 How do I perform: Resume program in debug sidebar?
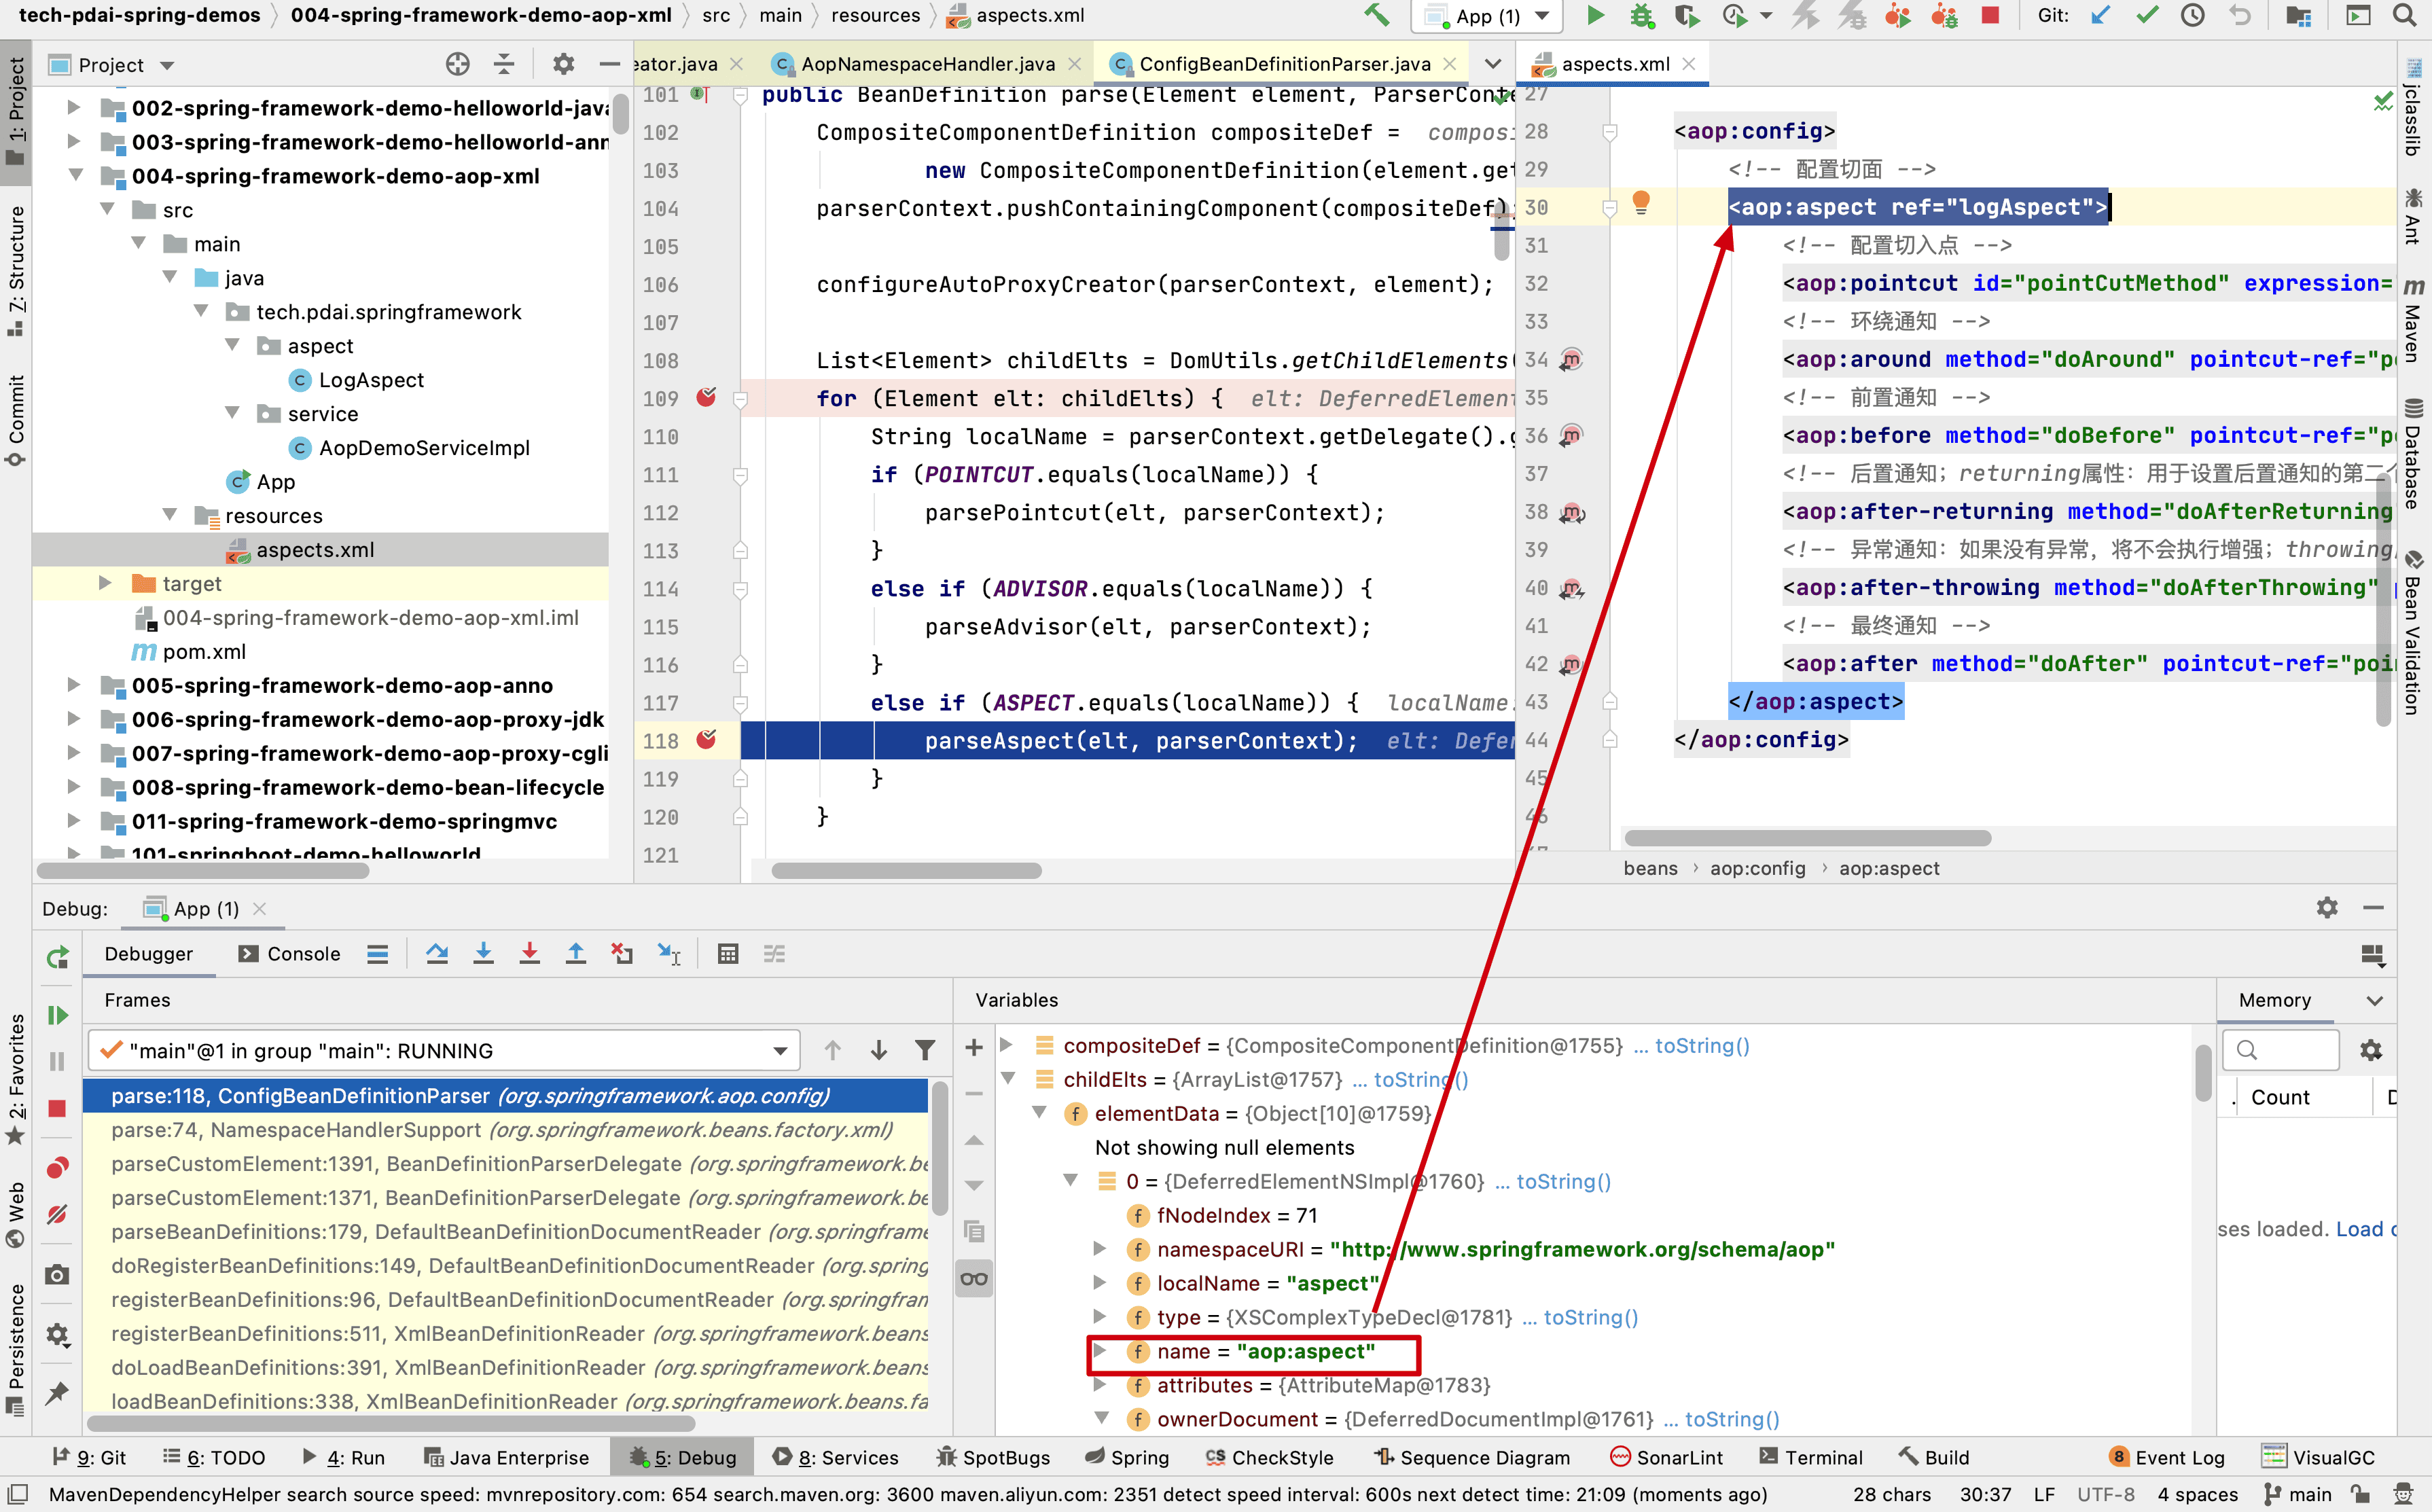[57, 1015]
